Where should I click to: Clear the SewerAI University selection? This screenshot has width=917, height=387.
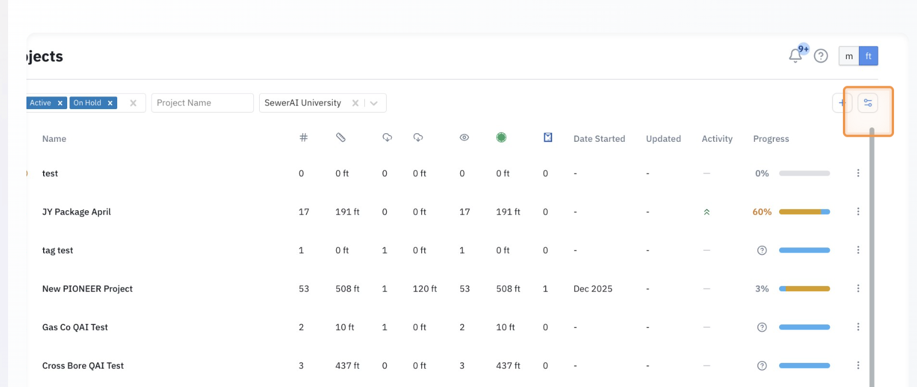coord(355,103)
